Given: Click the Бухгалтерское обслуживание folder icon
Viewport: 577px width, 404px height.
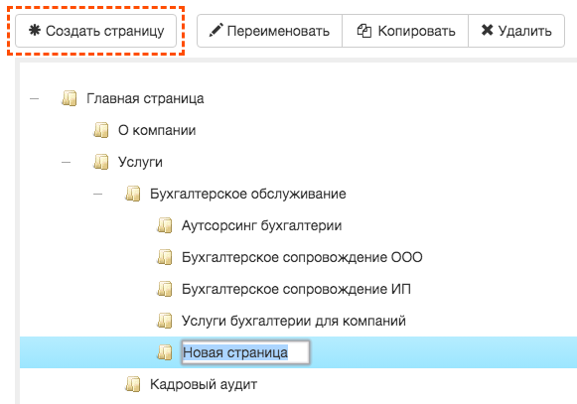Looking at the screenshot, I should pos(132,194).
